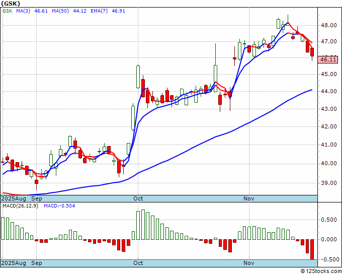Screen dimensions: 342x275
Task: Click the 42.00 price axis label
Action: [329, 126]
